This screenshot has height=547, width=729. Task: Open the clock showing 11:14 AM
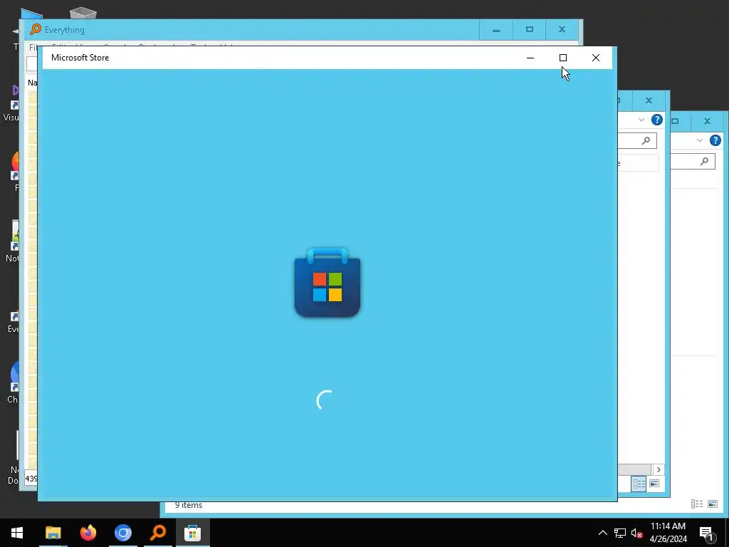pyautogui.click(x=668, y=533)
